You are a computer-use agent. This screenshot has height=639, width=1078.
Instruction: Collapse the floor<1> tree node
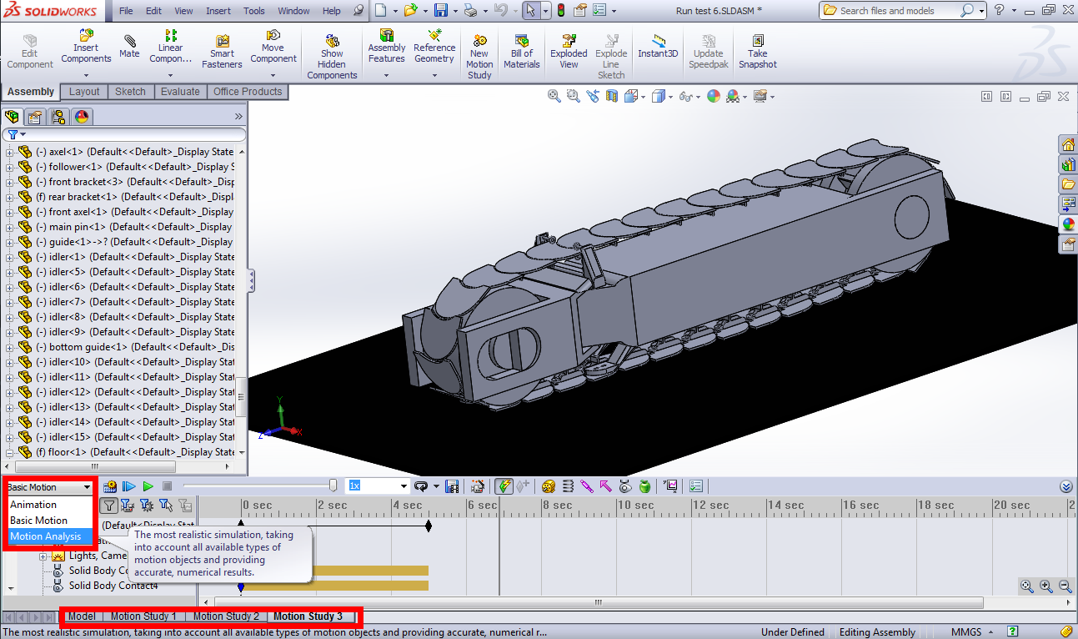[x=10, y=452]
